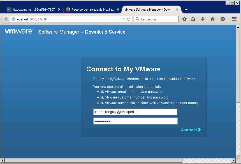
Task: Click the horizontal scrollbar right arrow
Action: point(233,161)
